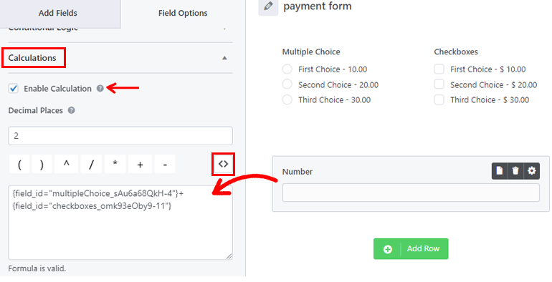The width and height of the screenshot is (552, 282).
Task: Insert the plus operator into formula
Action: (140, 164)
